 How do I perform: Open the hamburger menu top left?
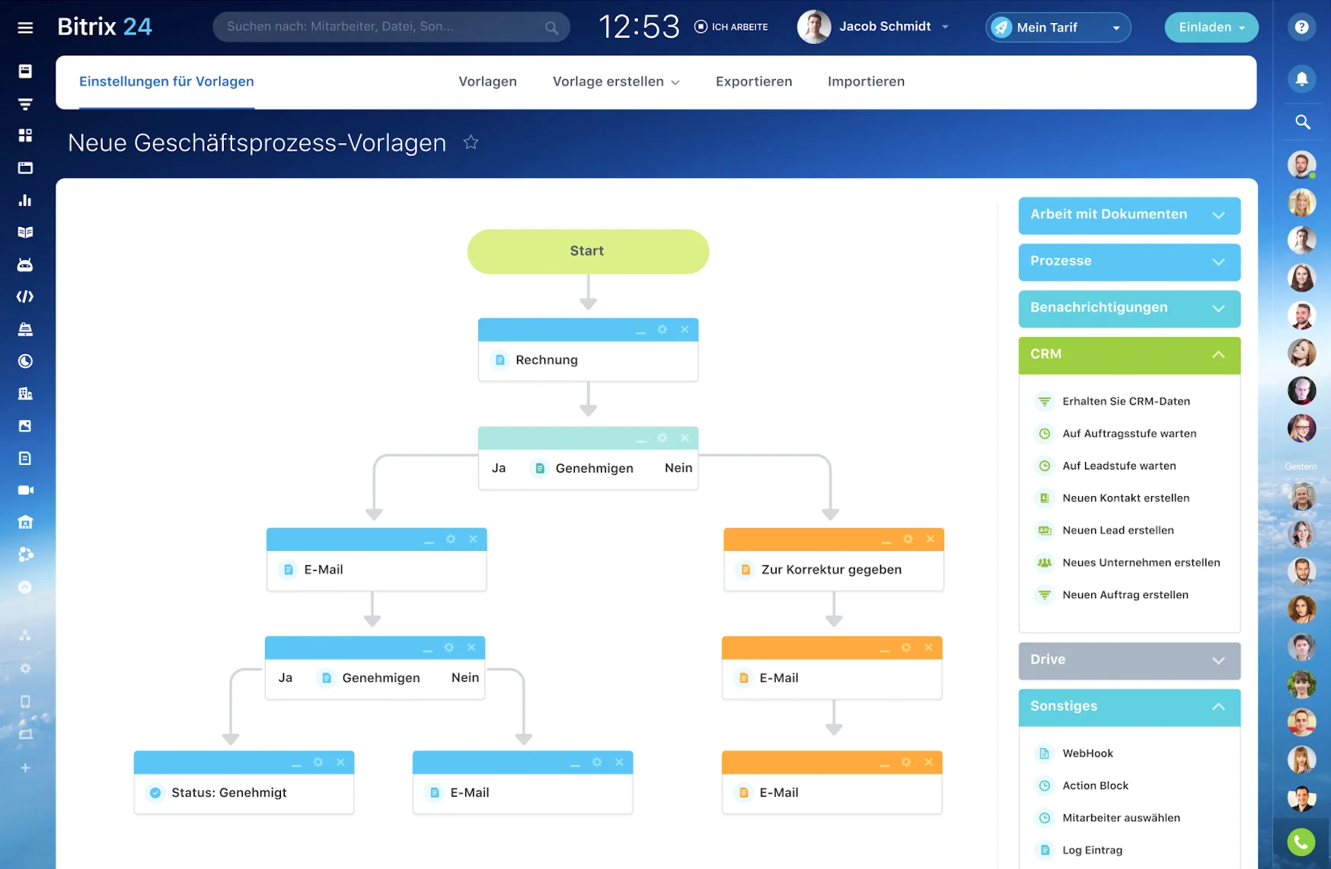pyautogui.click(x=25, y=27)
